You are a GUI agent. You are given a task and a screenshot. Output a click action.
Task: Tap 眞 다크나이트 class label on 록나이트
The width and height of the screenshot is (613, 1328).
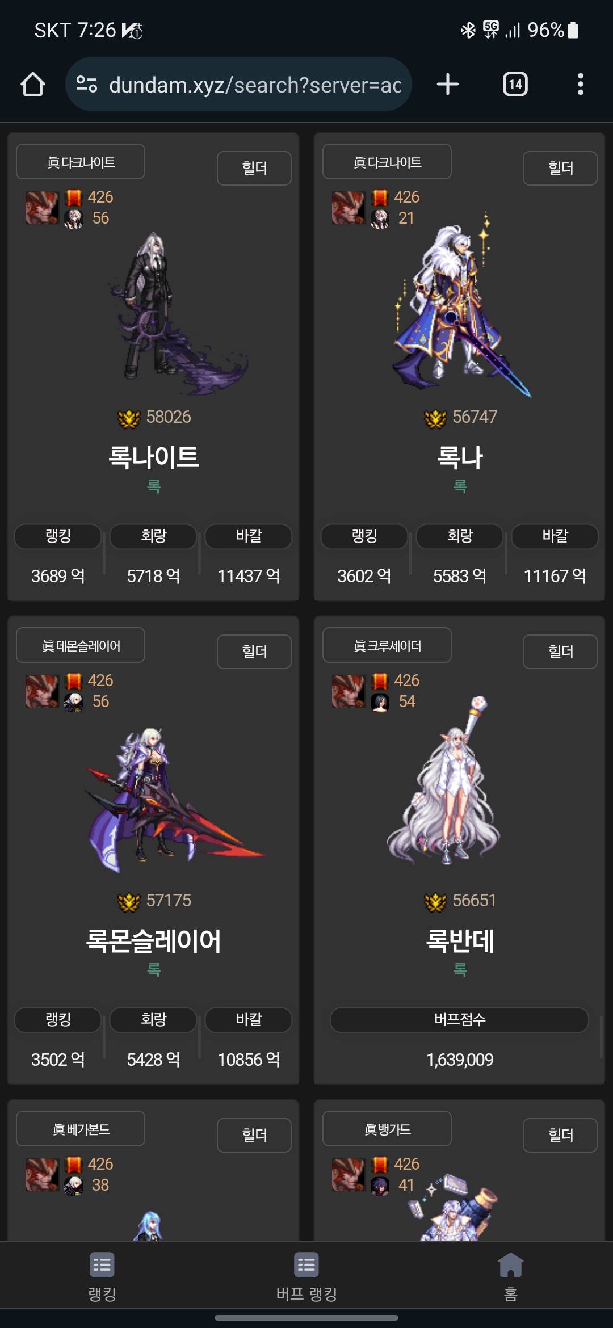[x=81, y=162]
